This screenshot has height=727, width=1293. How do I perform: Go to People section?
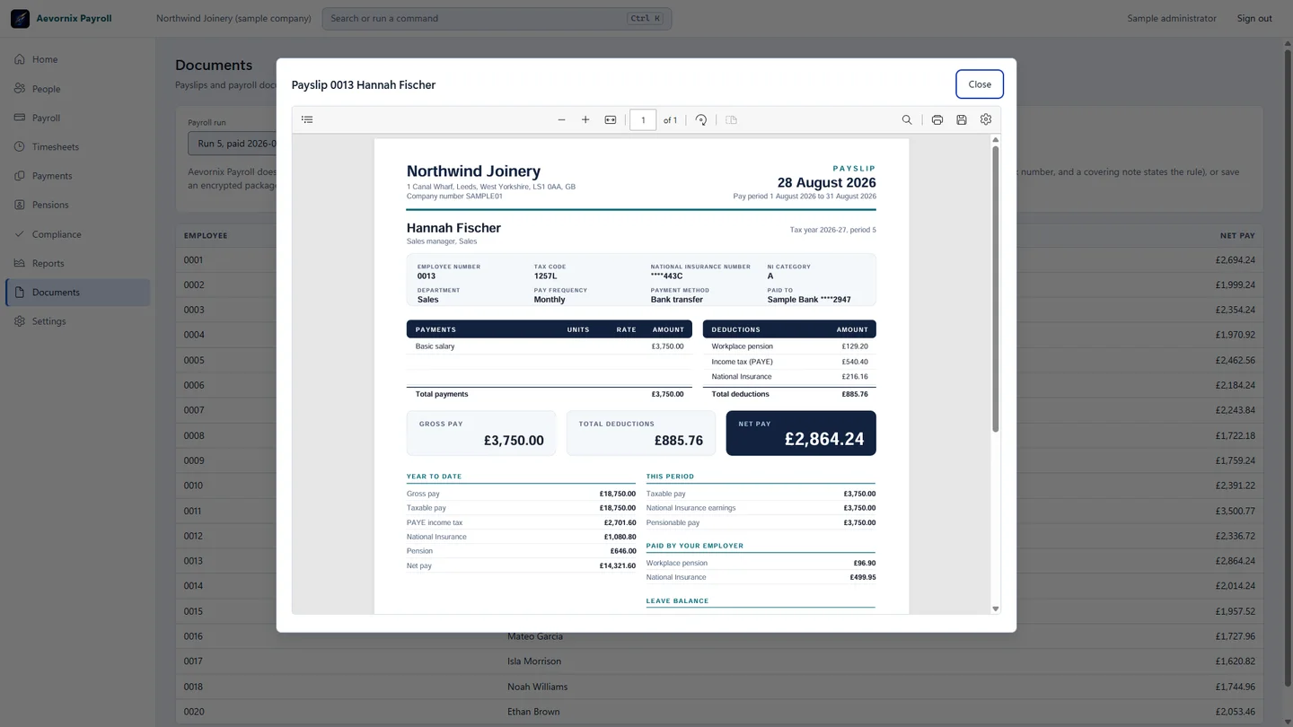[77, 89]
